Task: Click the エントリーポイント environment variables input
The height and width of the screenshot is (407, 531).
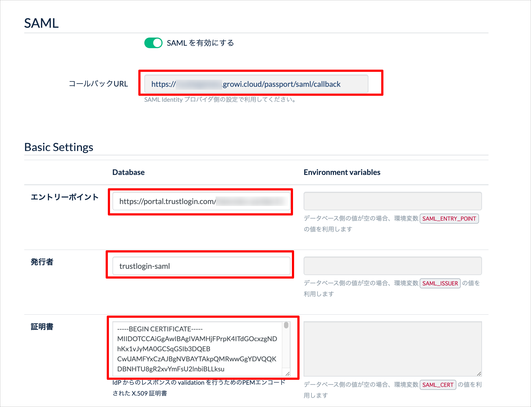Action: pyautogui.click(x=392, y=201)
